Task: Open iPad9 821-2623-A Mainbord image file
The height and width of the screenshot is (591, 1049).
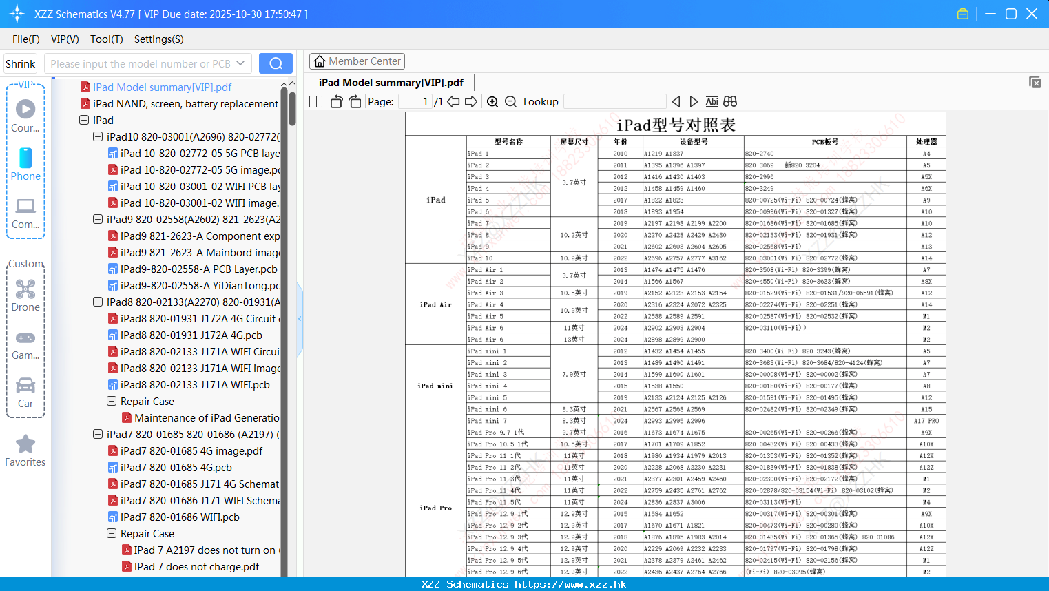Action: (200, 252)
